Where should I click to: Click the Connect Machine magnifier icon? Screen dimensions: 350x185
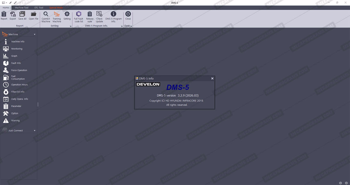point(46,14)
